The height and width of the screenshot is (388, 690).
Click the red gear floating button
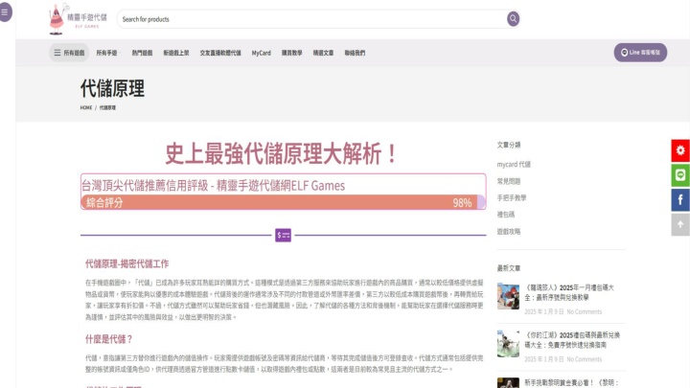(680, 150)
